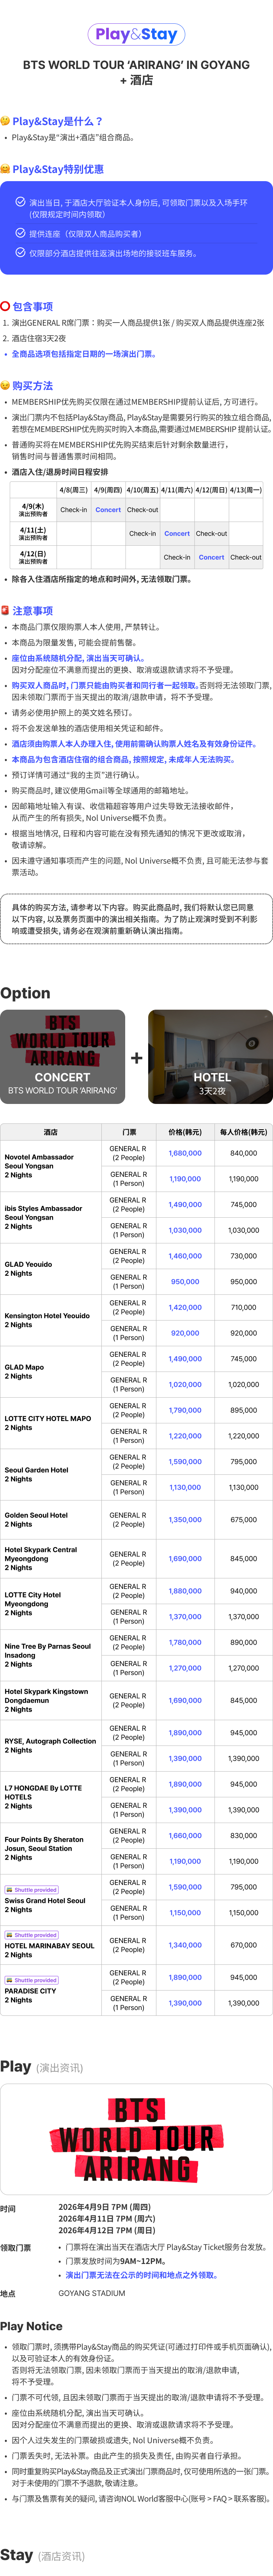Screen dimensions: 273x2576
Task: Click the emoji beside "Play&Stay是什么？" heading
Action: 6,121
